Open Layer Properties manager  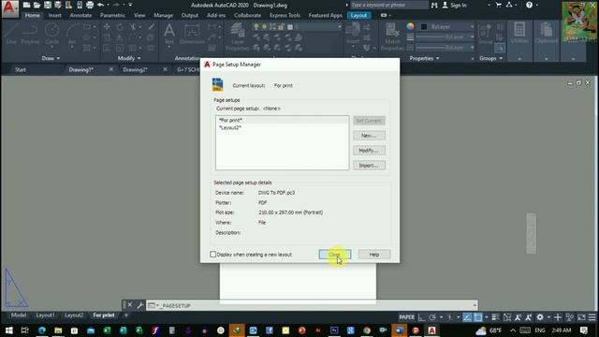coord(237,37)
